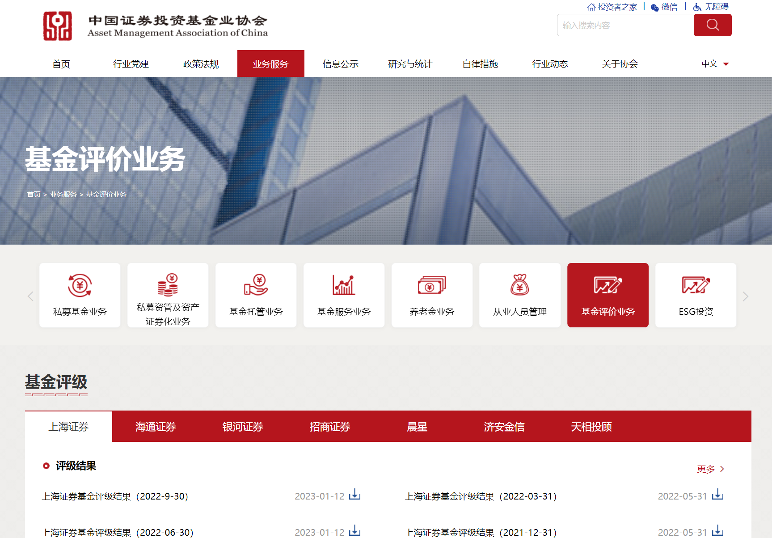
Task: Open the 政策法规 menu
Action: pyautogui.click(x=201, y=64)
